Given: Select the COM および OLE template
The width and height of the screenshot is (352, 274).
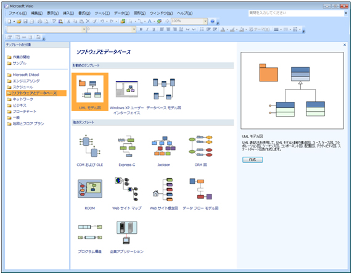Looking at the screenshot, I should point(90,151).
